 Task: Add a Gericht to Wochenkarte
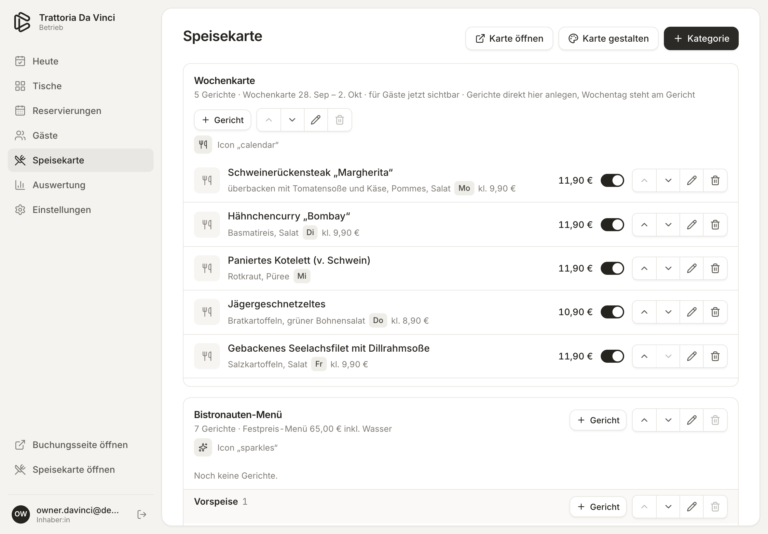[x=222, y=120]
